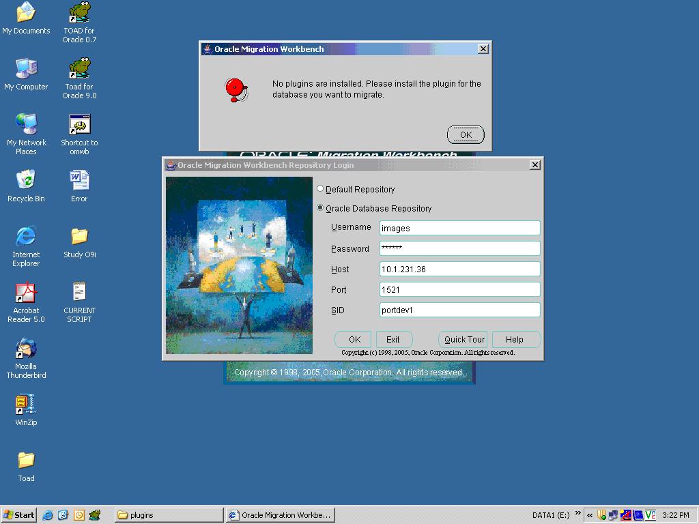Focus the Username input field
This screenshot has width=699, height=524.
click(459, 228)
